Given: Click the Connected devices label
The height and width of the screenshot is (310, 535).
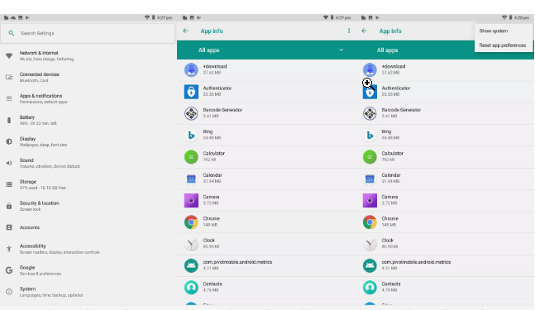Looking at the screenshot, I should tap(39, 74).
